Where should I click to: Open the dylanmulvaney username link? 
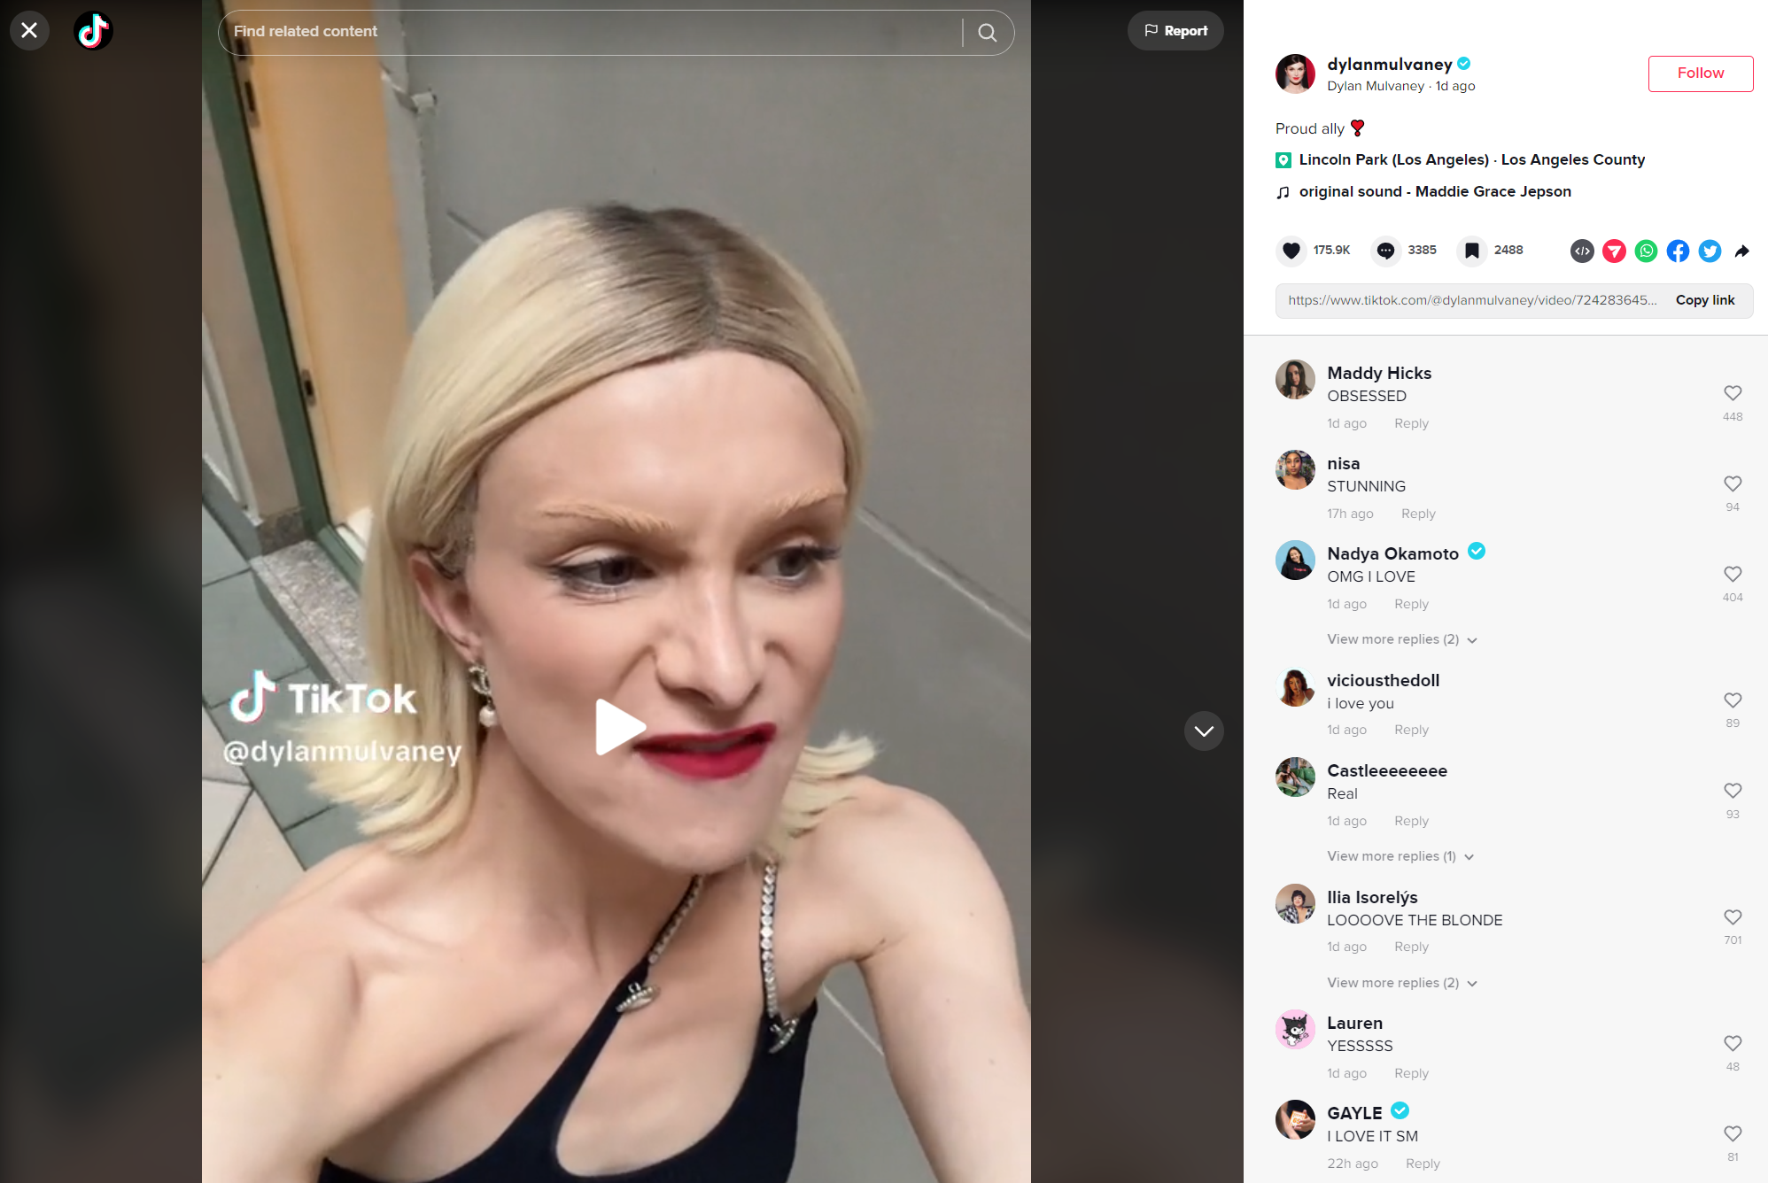click(1390, 64)
